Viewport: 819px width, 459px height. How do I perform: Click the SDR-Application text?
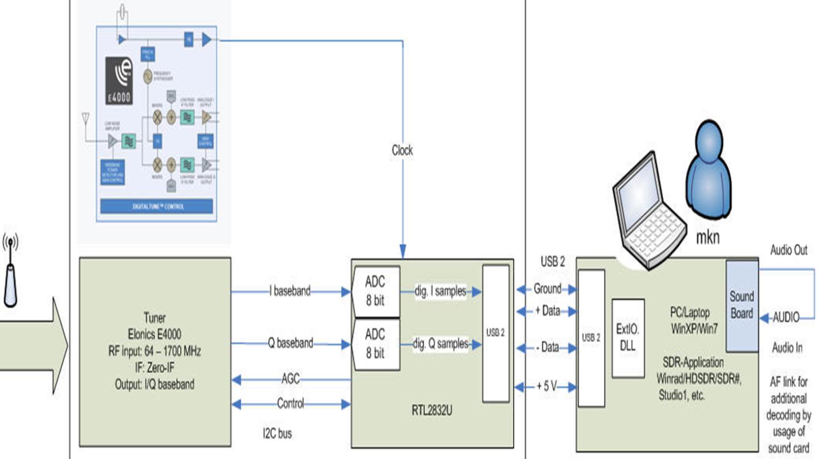point(693,363)
